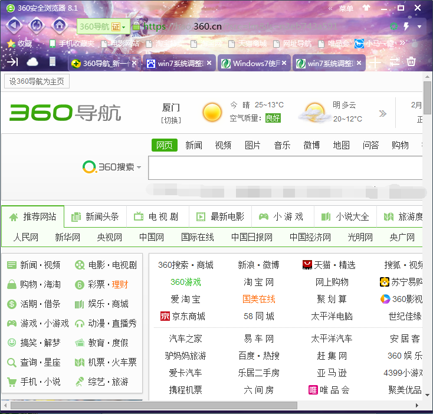Image resolution: width=433 pixels, height=414 pixels.
Task: Open 360游戏 link
Action: tap(186, 282)
